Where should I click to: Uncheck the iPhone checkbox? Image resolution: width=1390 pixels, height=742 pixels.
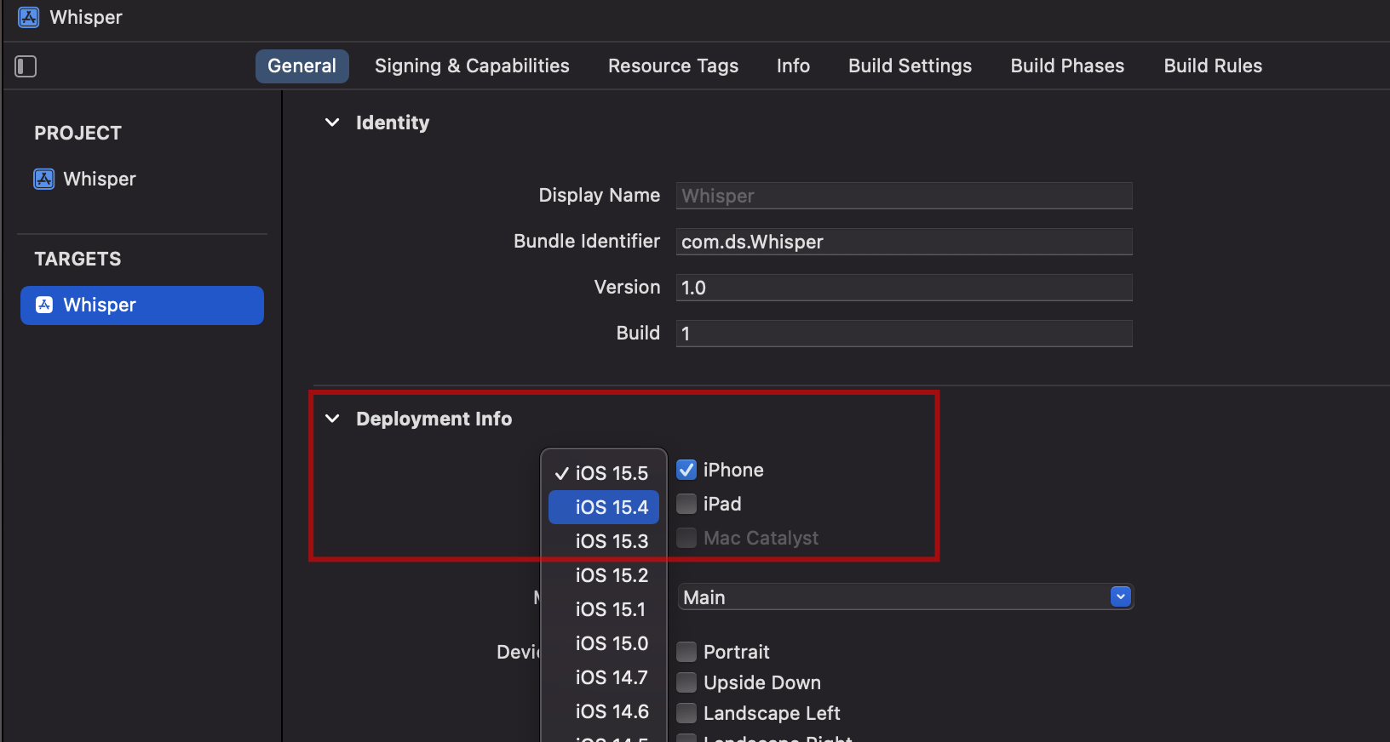[686, 470]
